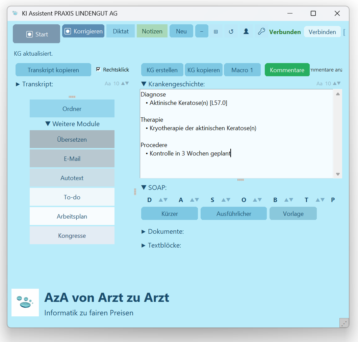Open the Arbeitsplan module

[x=72, y=216]
